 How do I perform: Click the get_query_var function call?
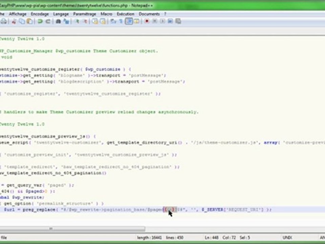pos(24,185)
